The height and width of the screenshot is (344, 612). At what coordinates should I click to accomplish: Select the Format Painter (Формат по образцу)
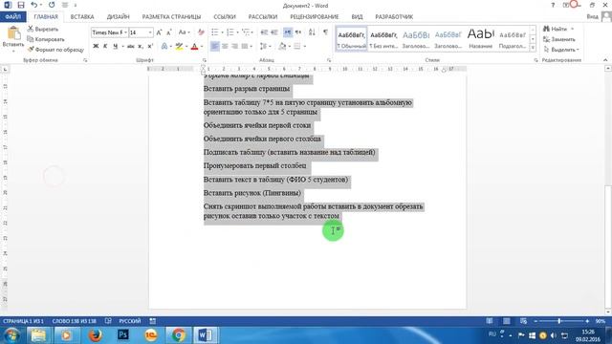pyautogui.click(x=55, y=50)
